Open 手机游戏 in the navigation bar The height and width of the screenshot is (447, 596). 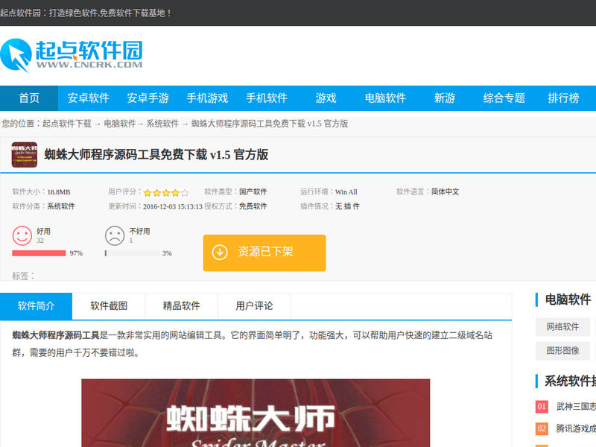click(x=207, y=98)
